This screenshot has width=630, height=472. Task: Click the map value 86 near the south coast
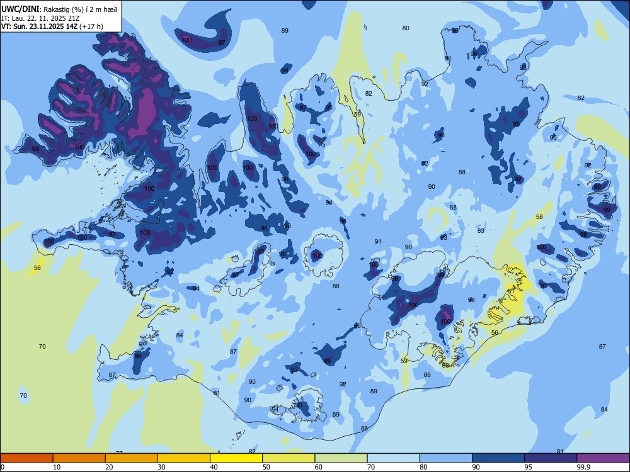coord(427,375)
